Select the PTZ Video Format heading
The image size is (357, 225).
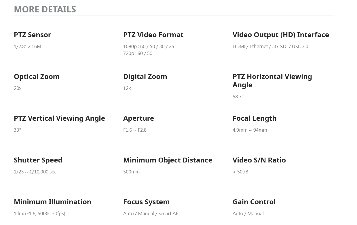[153, 35]
